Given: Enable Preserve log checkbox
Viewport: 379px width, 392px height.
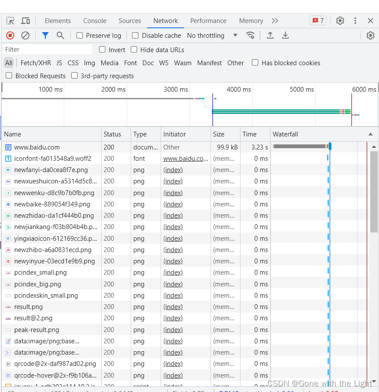Looking at the screenshot, I should 79,36.
